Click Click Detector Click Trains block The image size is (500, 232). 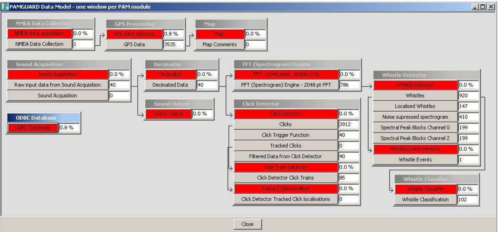286,178
